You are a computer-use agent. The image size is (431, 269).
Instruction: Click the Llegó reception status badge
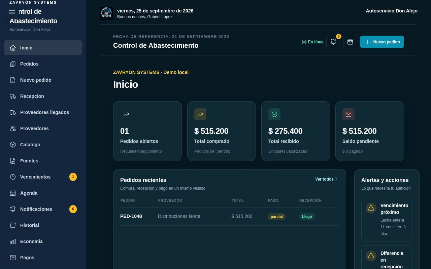(307, 217)
